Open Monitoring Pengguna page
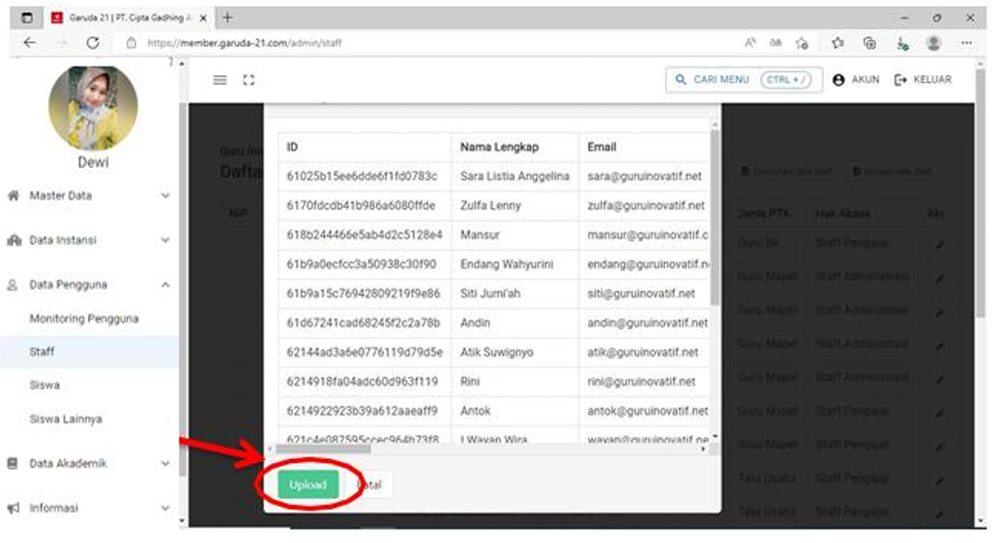This screenshot has height=543, width=996. tap(84, 318)
